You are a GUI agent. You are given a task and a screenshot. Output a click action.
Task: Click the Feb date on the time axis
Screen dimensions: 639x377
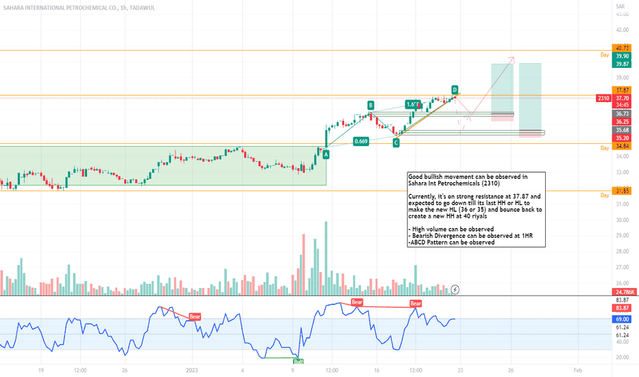pyautogui.click(x=578, y=370)
